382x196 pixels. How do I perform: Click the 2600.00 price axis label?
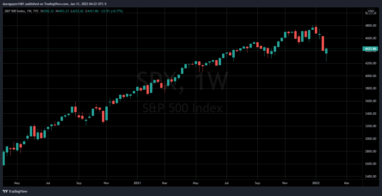tap(370, 164)
